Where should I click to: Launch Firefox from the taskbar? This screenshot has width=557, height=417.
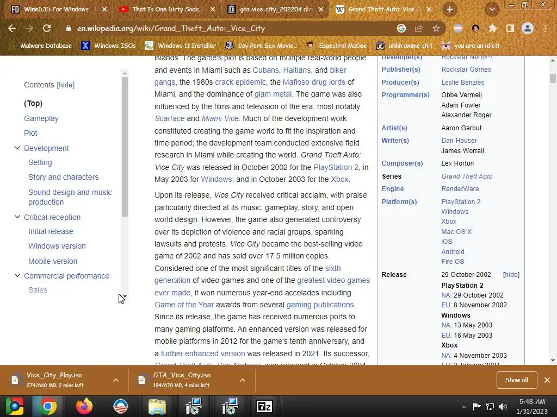pos(84,406)
